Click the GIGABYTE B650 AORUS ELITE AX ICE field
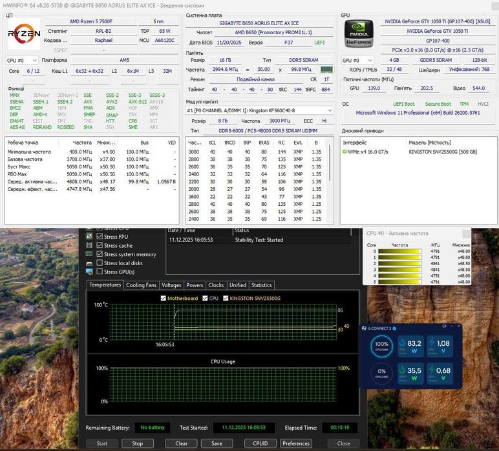The image size is (499, 451). pyautogui.click(x=259, y=23)
